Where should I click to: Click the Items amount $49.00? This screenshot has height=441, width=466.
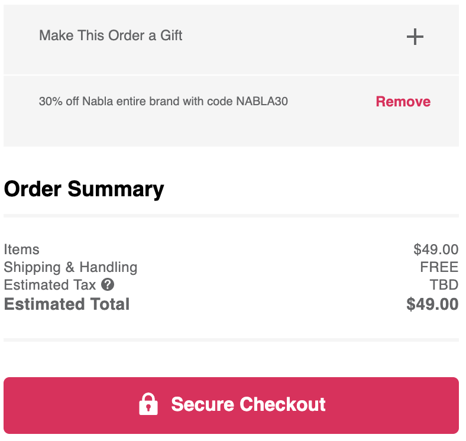pos(436,249)
